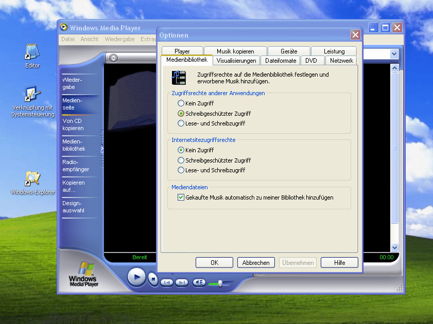Select the Medienbibliothek tab
This screenshot has height=324, width=433.
coord(187,60)
